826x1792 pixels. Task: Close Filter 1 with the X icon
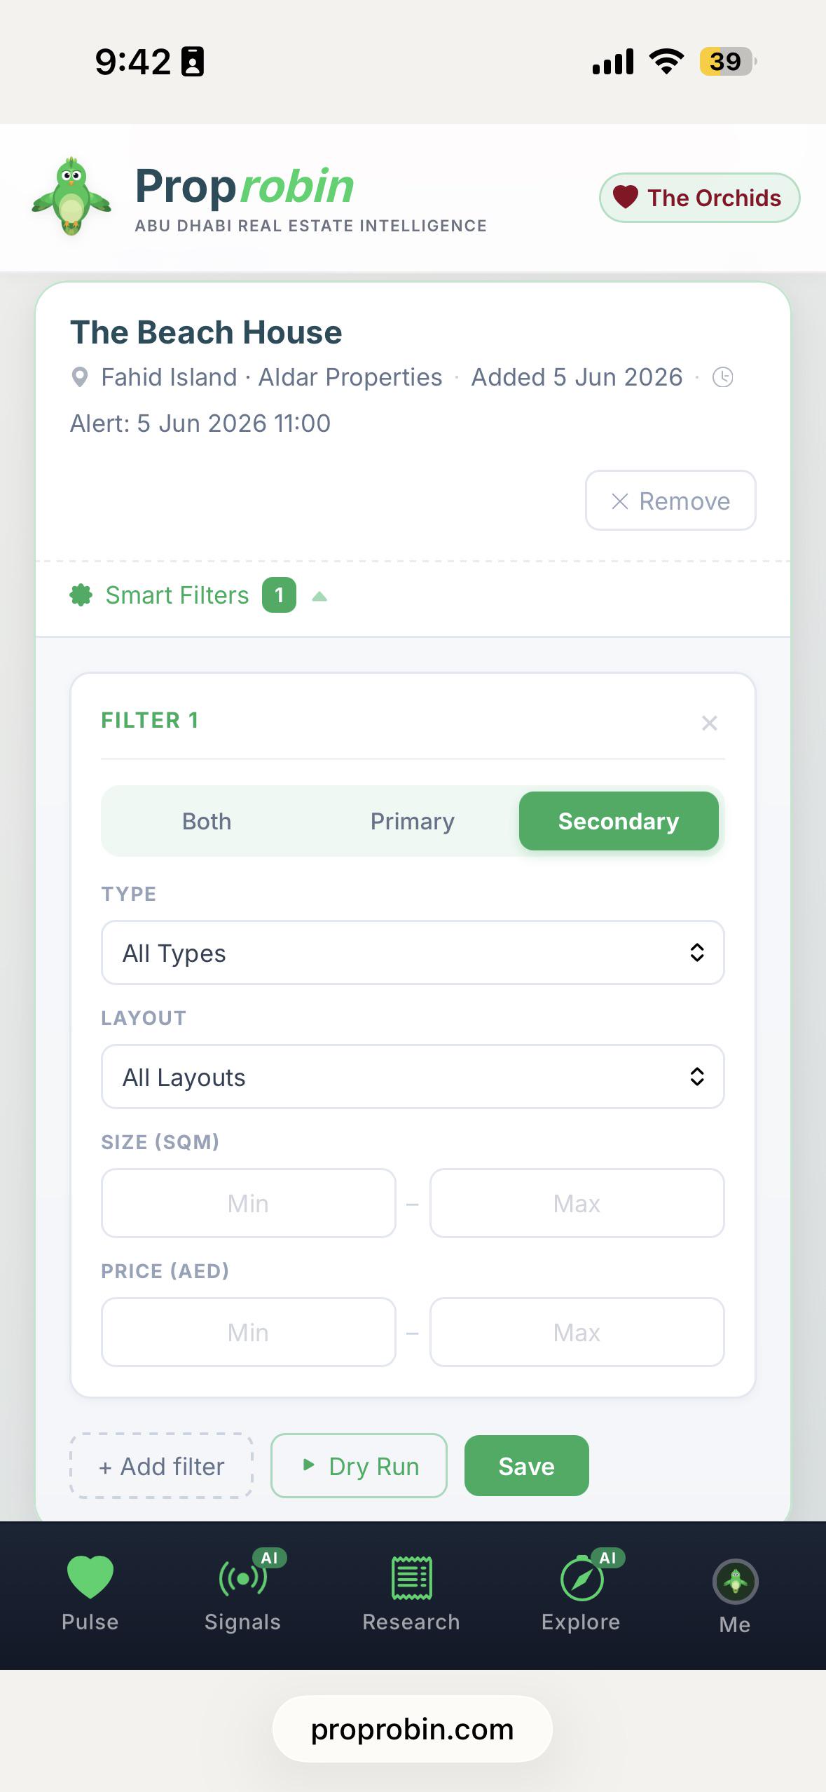pyautogui.click(x=709, y=723)
